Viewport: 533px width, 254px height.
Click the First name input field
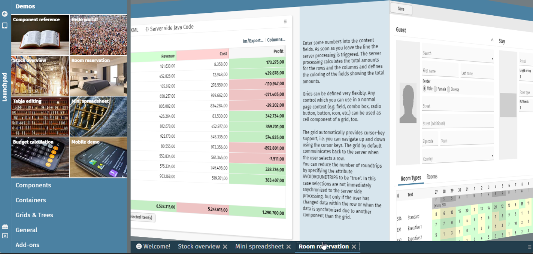(x=440, y=71)
